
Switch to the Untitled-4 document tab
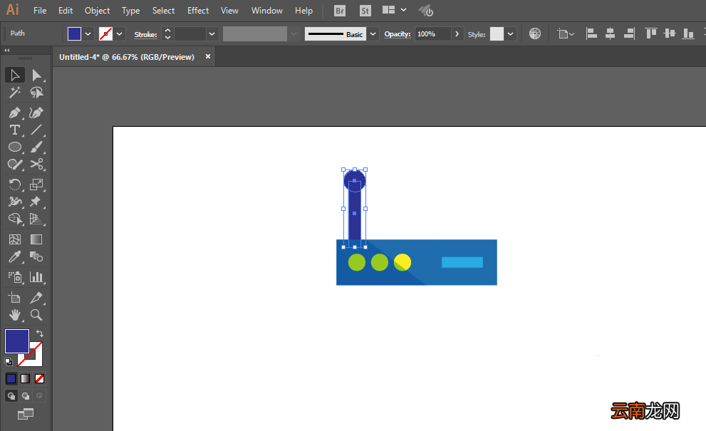[x=127, y=57]
